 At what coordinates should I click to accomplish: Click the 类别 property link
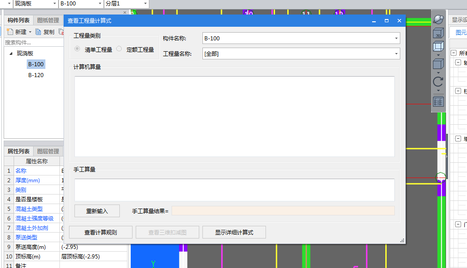pyautogui.click(x=21, y=190)
